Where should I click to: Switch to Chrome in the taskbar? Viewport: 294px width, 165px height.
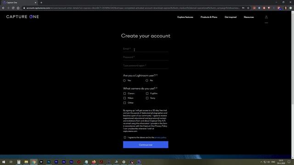pyautogui.click(x=34, y=162)
